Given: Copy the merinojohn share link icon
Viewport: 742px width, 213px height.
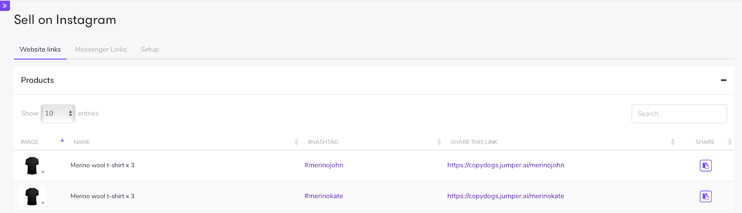Looking at the screenshot, I should pos(705,166).
